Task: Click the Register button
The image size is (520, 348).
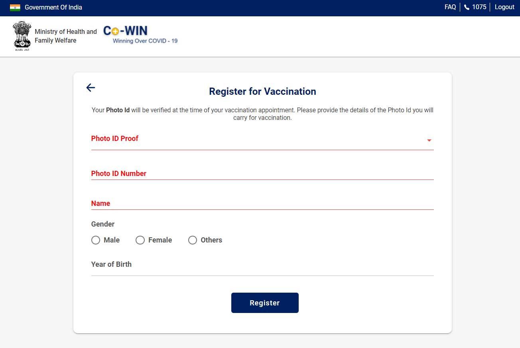Action: [265, 303]
